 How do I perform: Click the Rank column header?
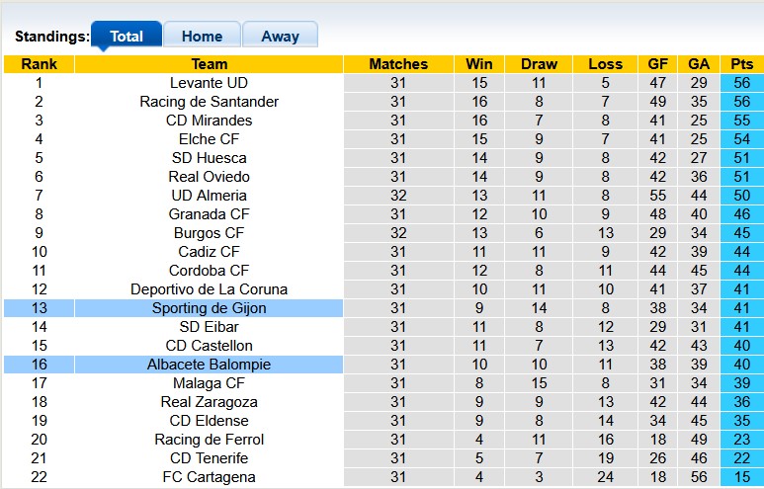39,64
